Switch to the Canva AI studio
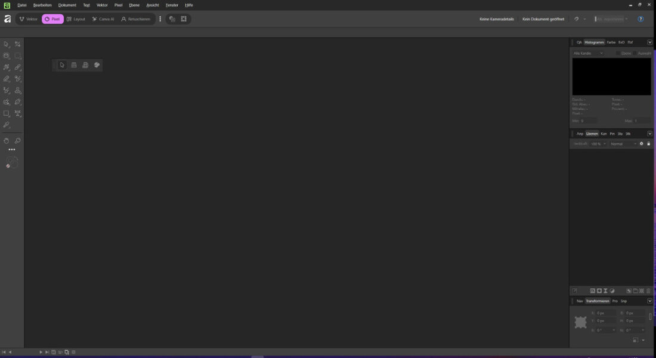 [x=103, y=19]
